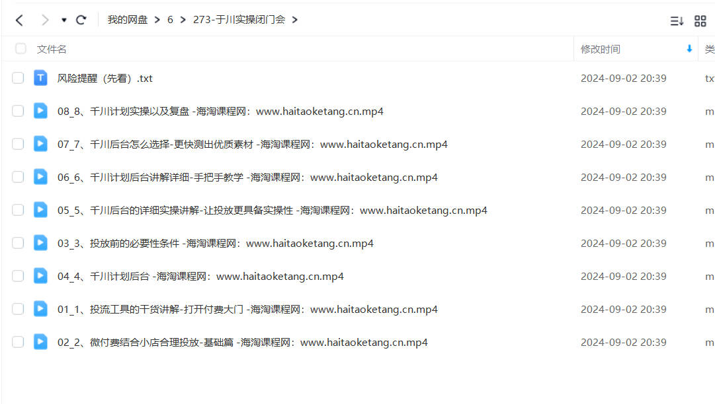Open 08_8、千川计划实操以及复盘 mp4 file name
The image size is (715, 404).
(x=220, y=112)
